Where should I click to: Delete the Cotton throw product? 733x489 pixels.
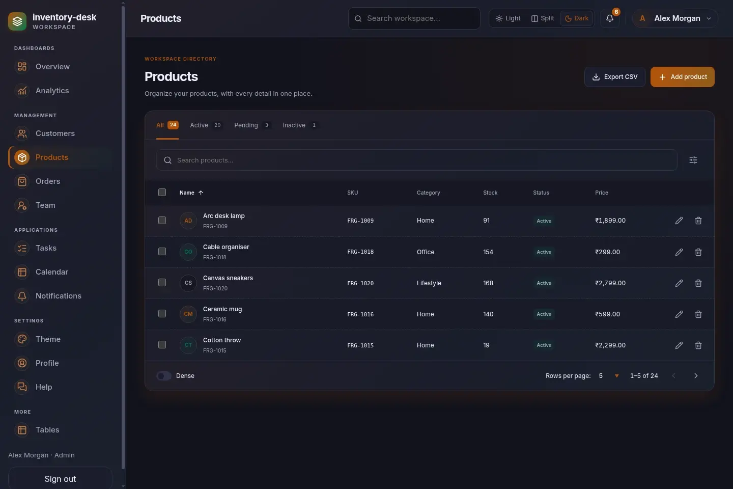[698, 345]
